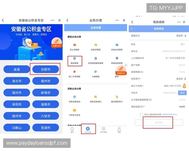
Task: Select 淮南市 city button
Action: coord(46,104)
